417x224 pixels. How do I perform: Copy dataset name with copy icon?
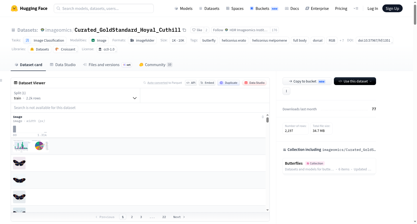click(184, 30)
